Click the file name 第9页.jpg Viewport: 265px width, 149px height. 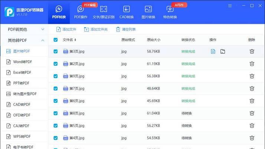click(x=77, y=76)
